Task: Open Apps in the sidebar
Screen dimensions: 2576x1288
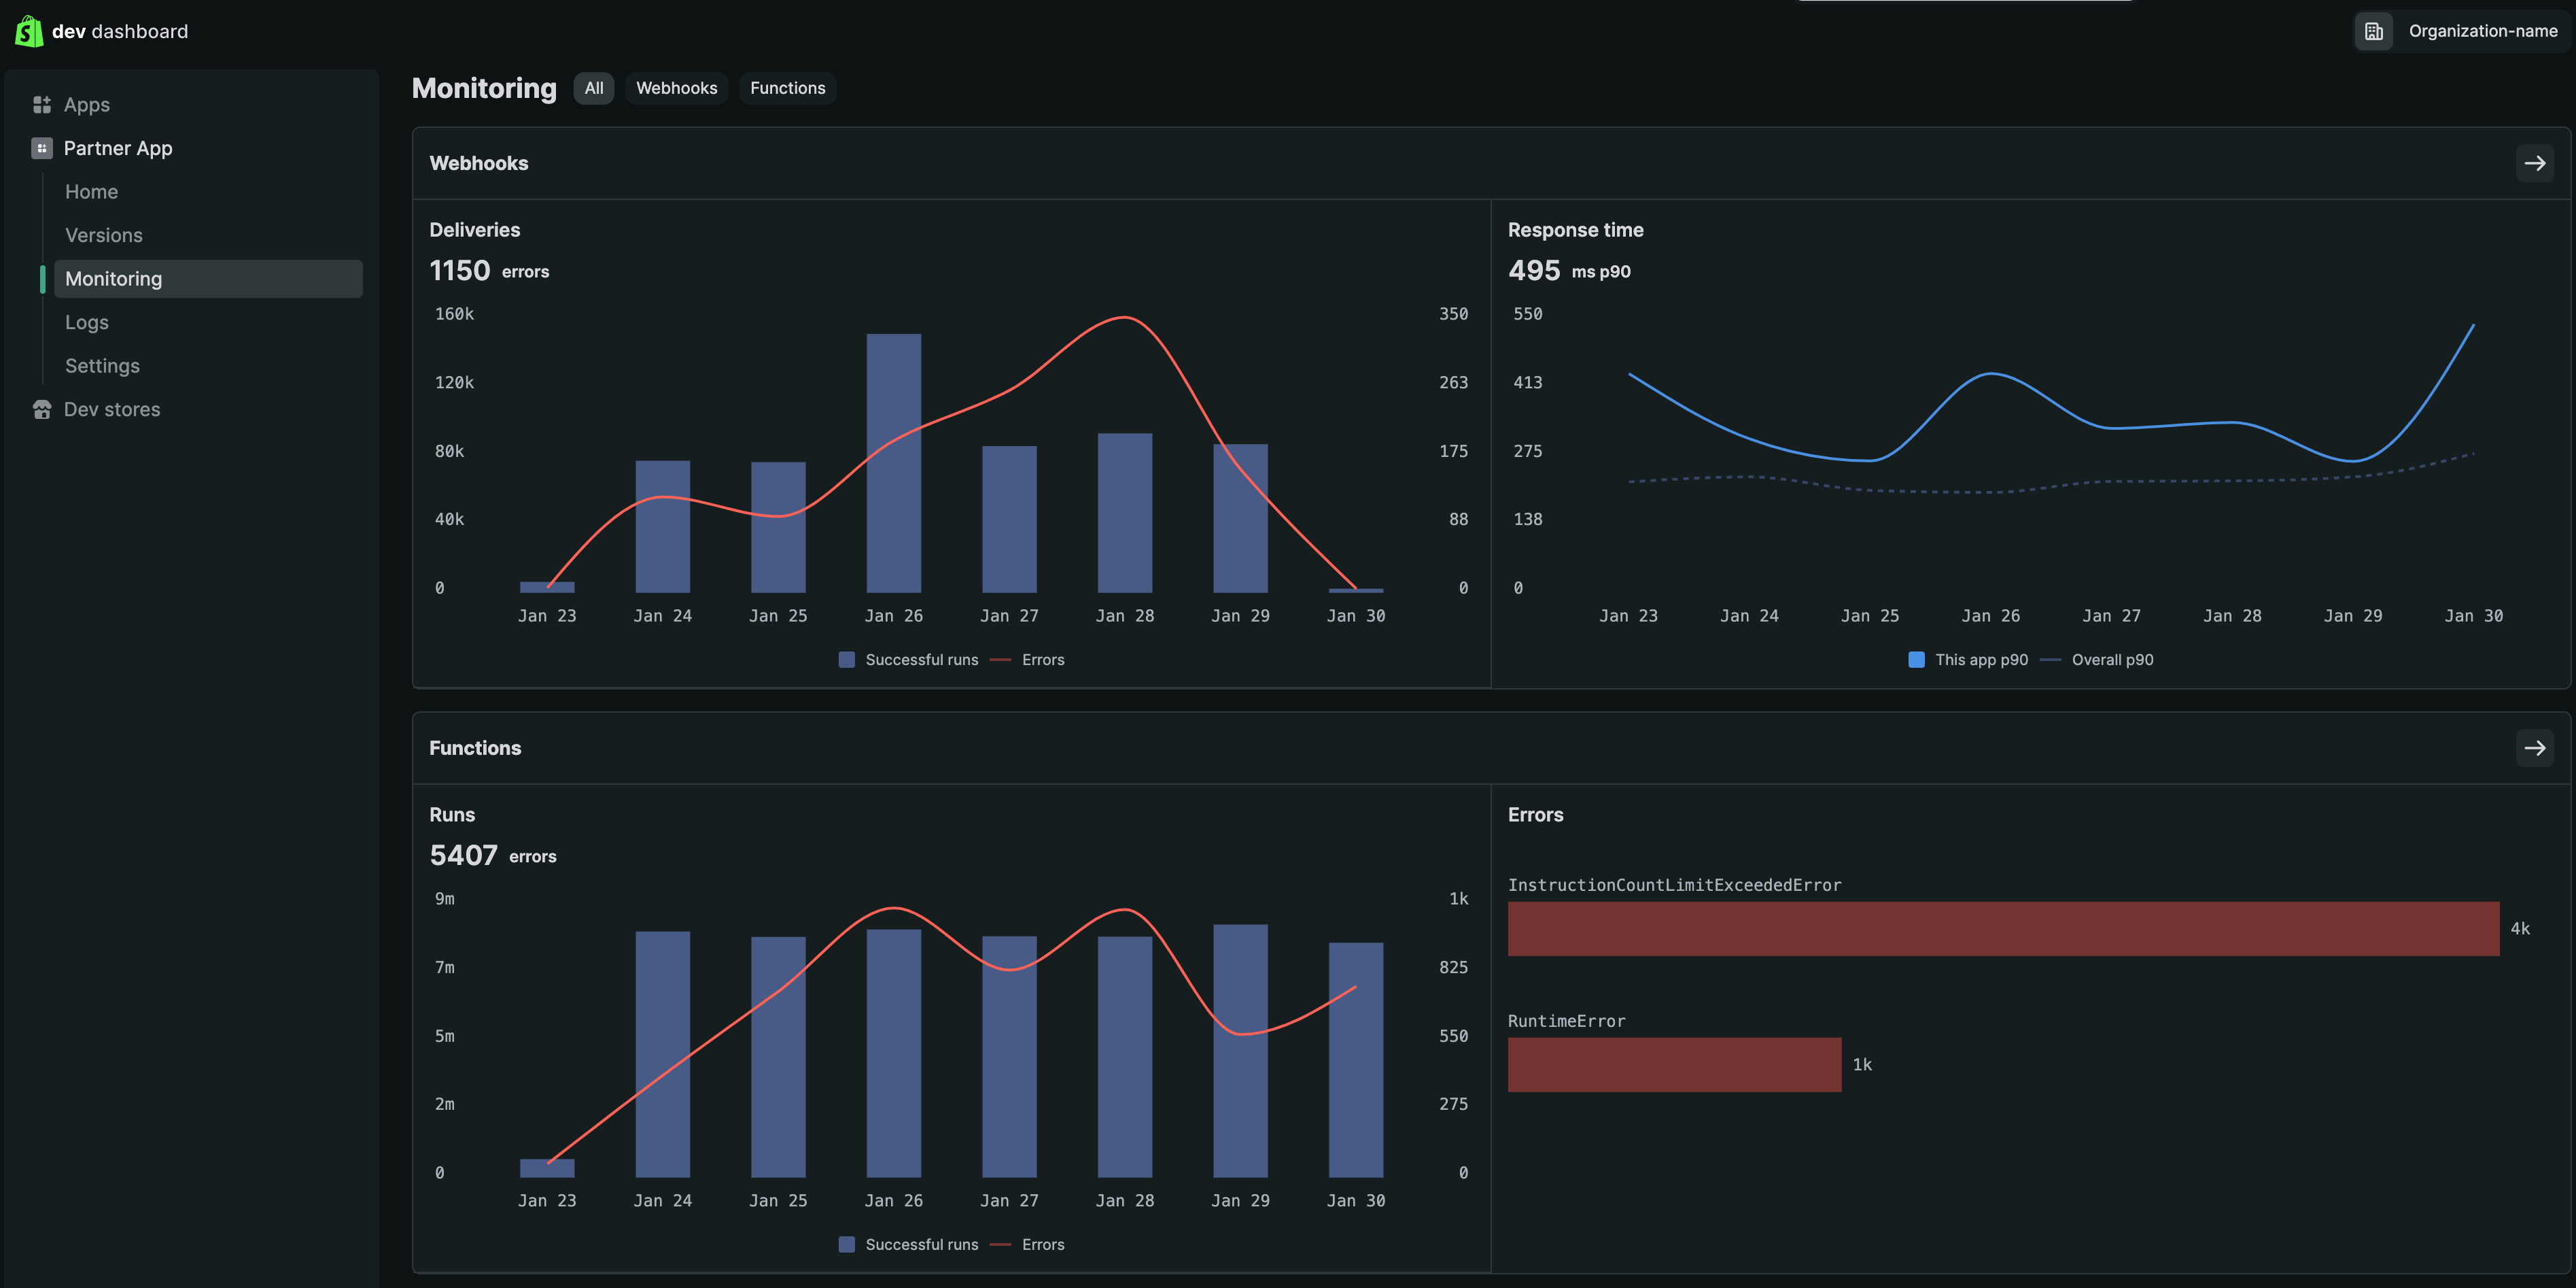Action: tap(86, 105)
